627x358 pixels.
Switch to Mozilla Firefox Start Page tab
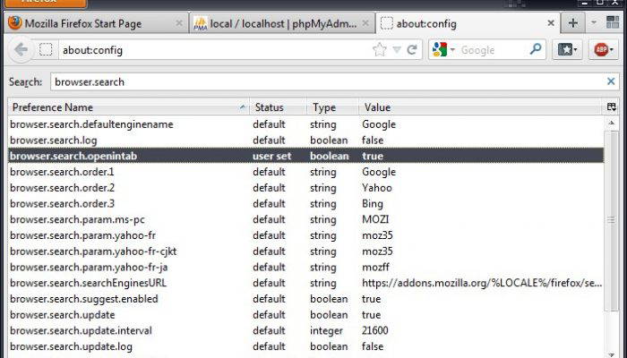[96, 23]
